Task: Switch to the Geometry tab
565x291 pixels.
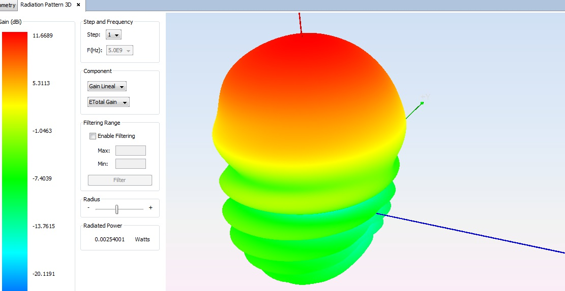Action: click(8, 5)
